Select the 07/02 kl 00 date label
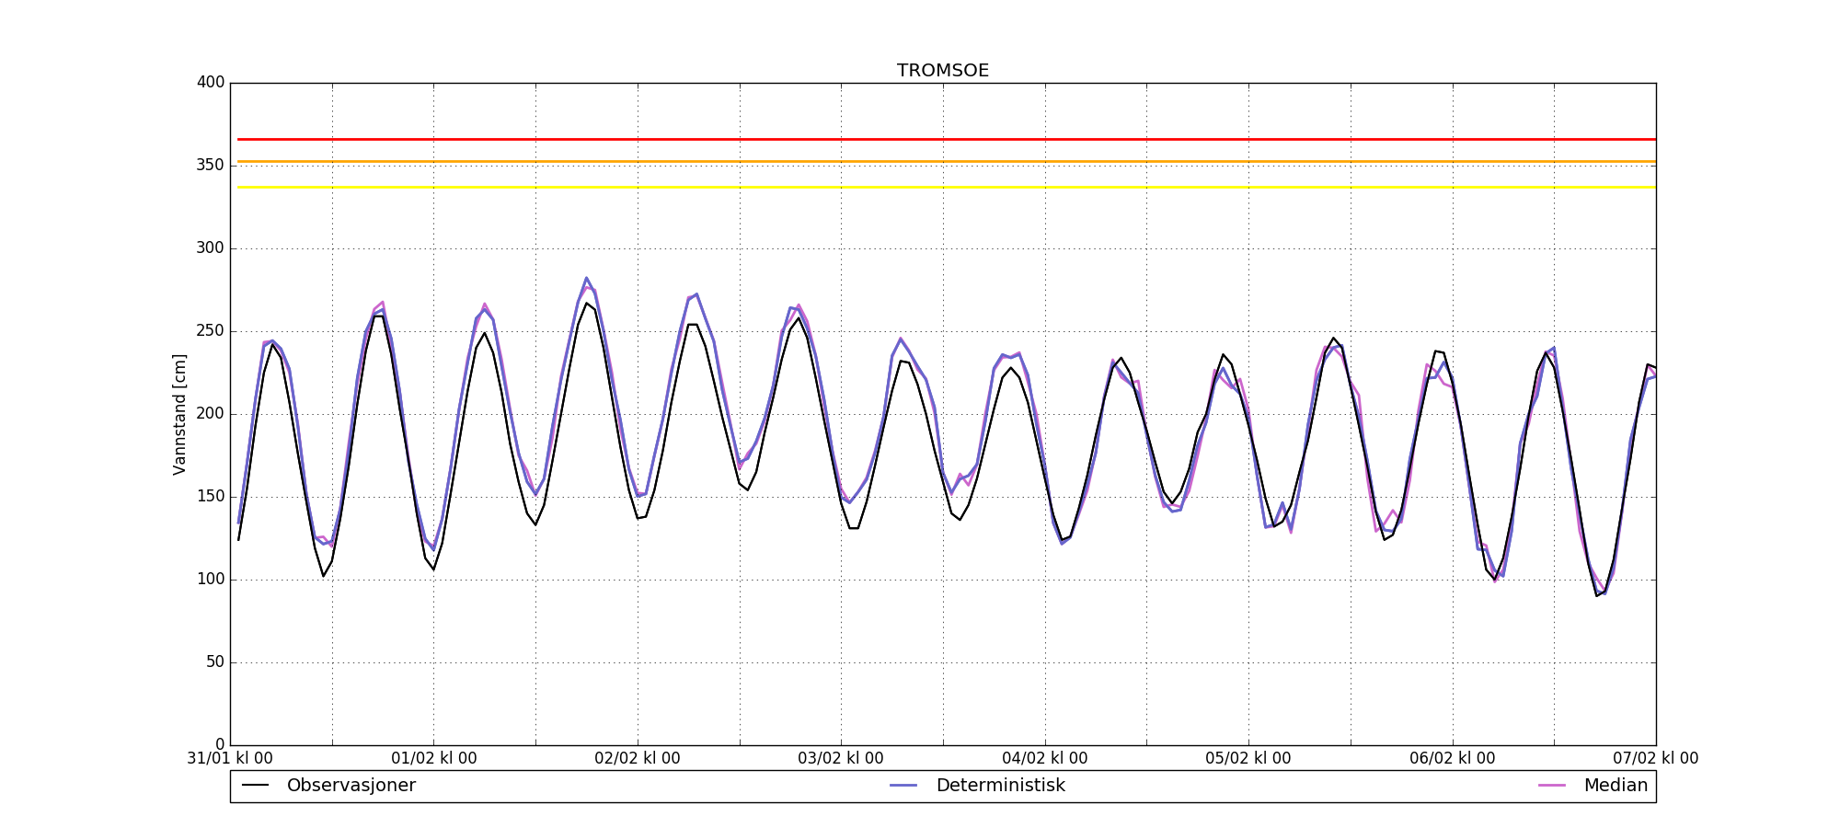 1656,759
